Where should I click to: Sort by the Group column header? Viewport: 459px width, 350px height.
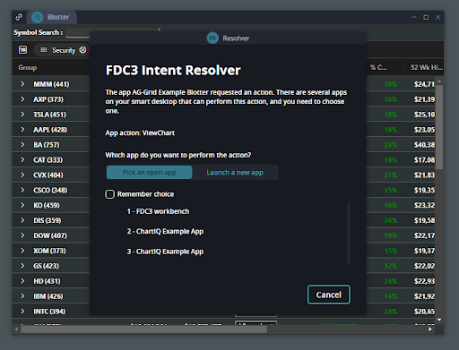click(x=28, y=67)
